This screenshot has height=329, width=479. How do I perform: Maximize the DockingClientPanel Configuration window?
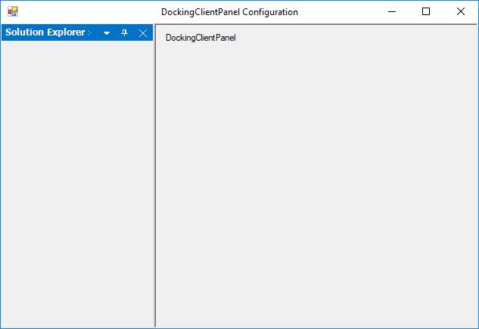[x=426, y=11]
